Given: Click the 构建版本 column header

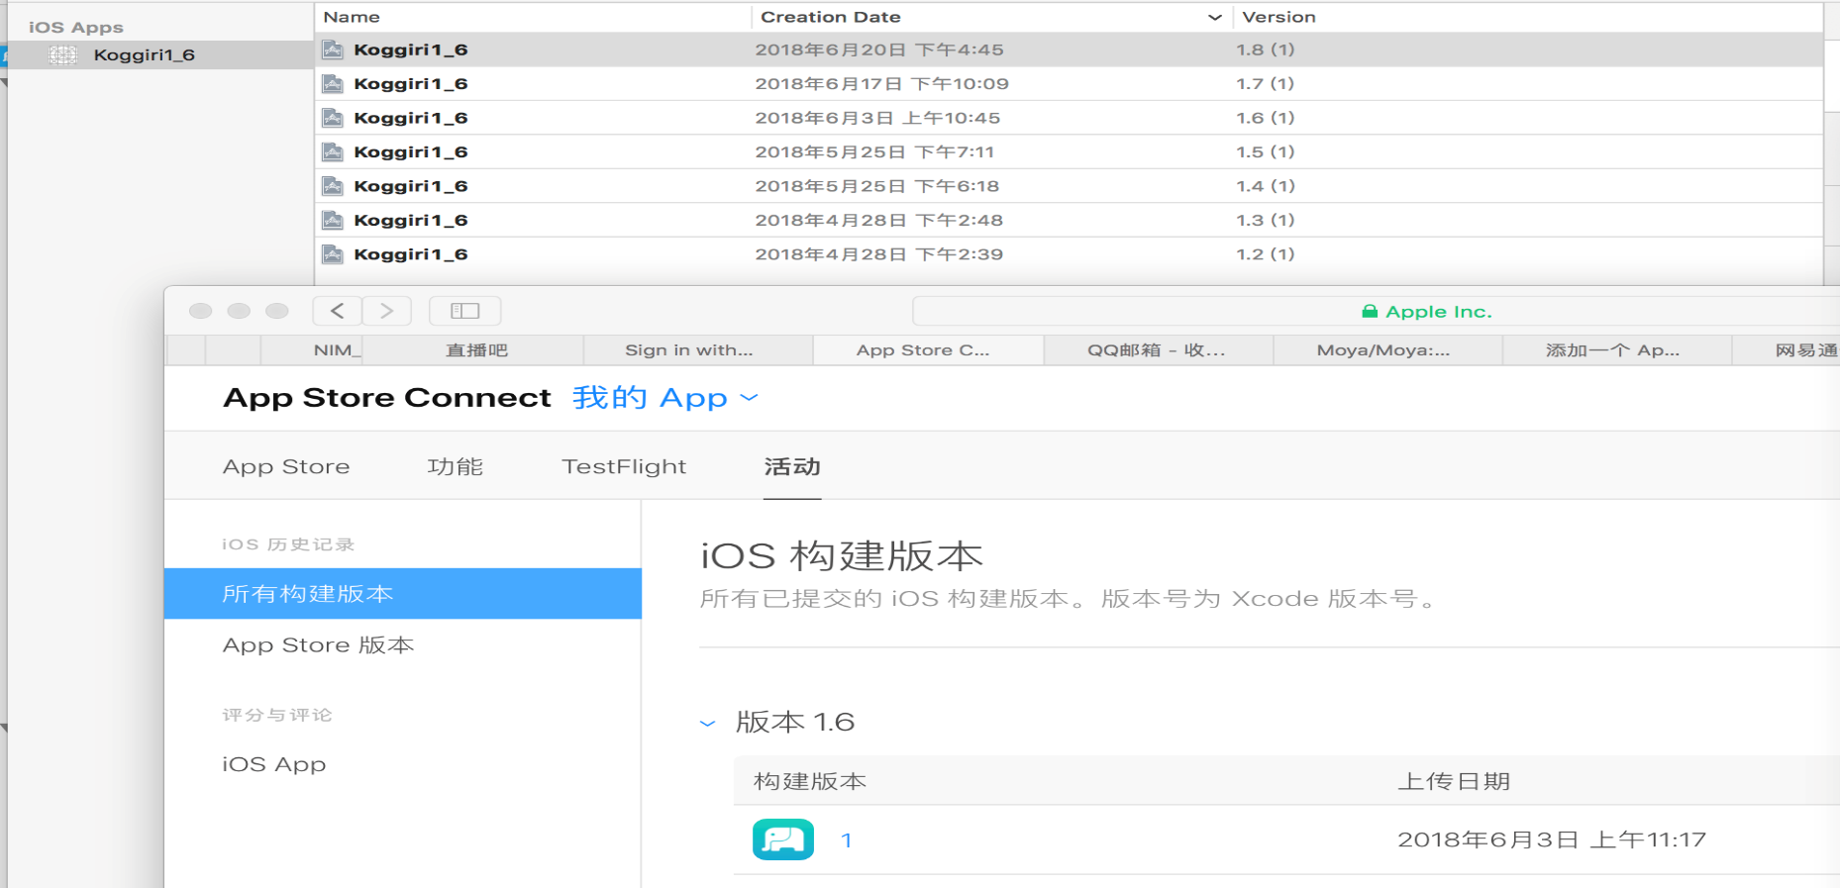Looking at the screenshot, I should click(x=810, y=781).
